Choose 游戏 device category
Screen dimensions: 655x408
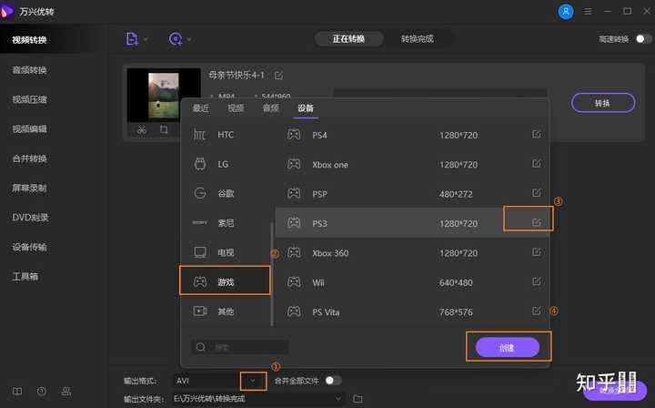(226, 280)
